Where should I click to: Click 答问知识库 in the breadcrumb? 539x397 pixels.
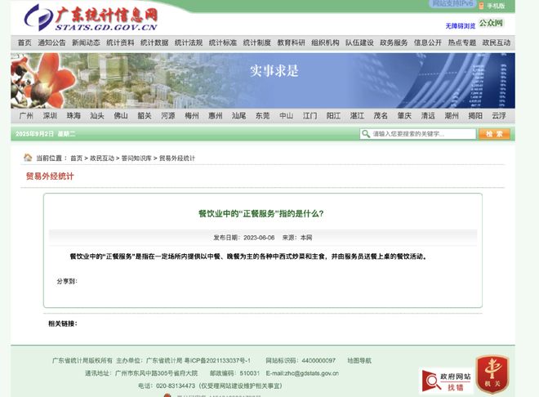pos(136,158)
